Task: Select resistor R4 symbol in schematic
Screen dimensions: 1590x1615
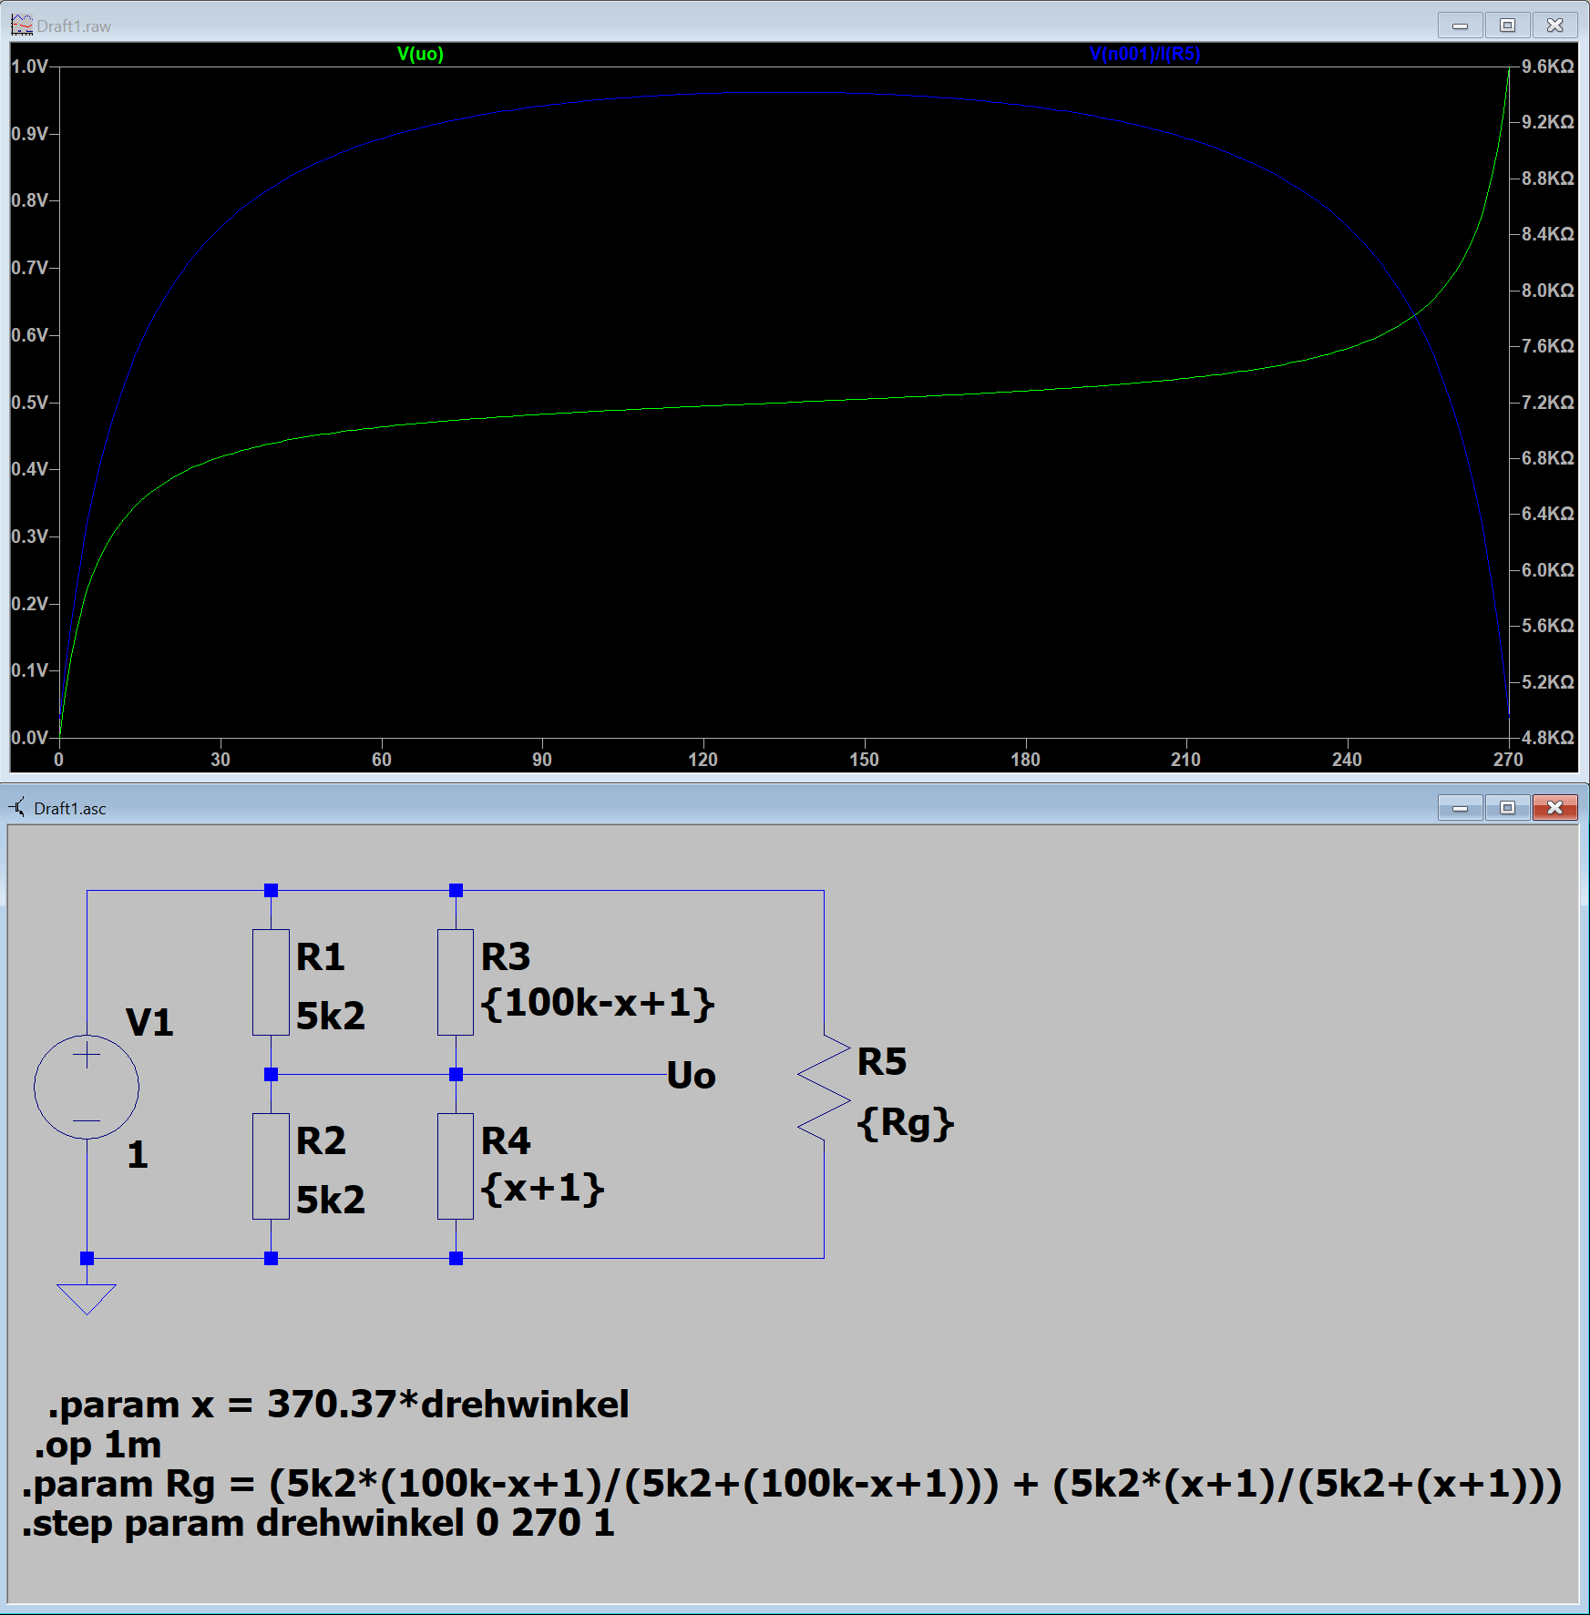Action: coord(456,1166)
